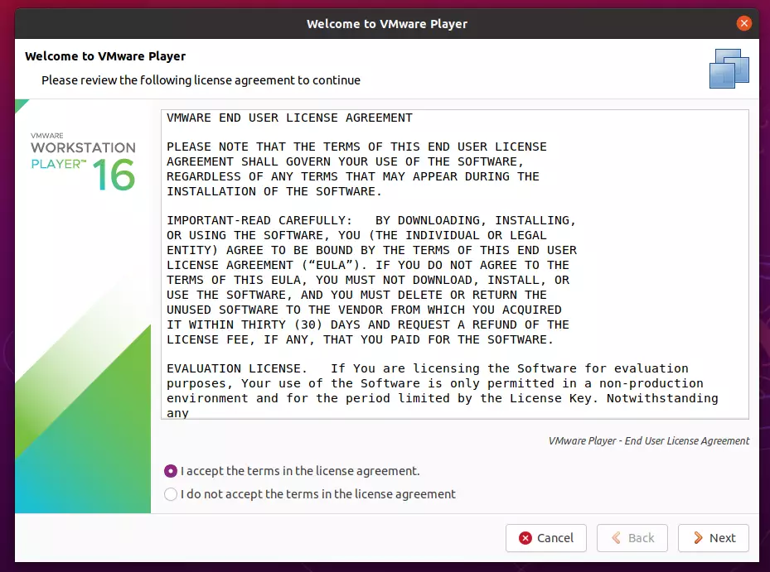Click the "PLEASE NOTE THAT THE TERMS" line

pyautogui.click(x=356, y=147)
